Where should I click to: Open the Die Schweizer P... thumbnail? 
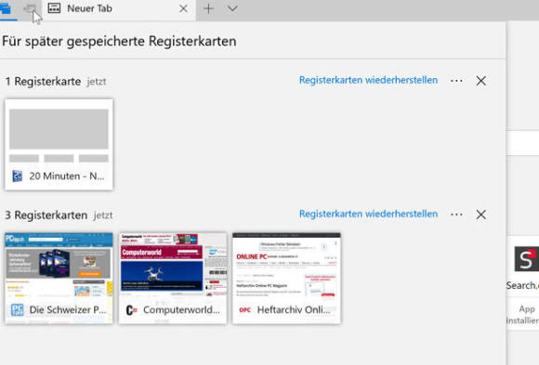pos(59,278)
